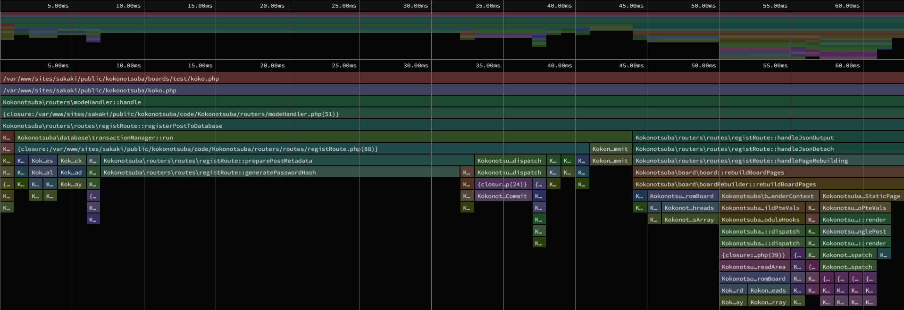Viewport: 904px width, 310px height.
Task: Click the 45.00ms marker on the lower flame graph ruler
Action: tap(631, 65)
